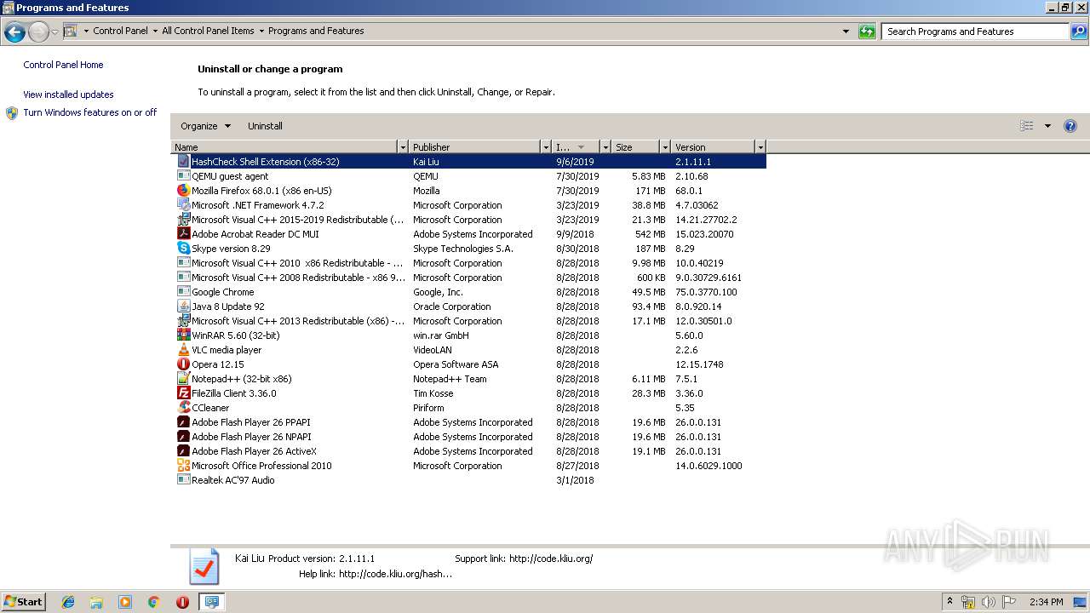The width and height of the screenshot is (1090, 613).
Task: Sort by the Size column header
Action: click(635, 147)
